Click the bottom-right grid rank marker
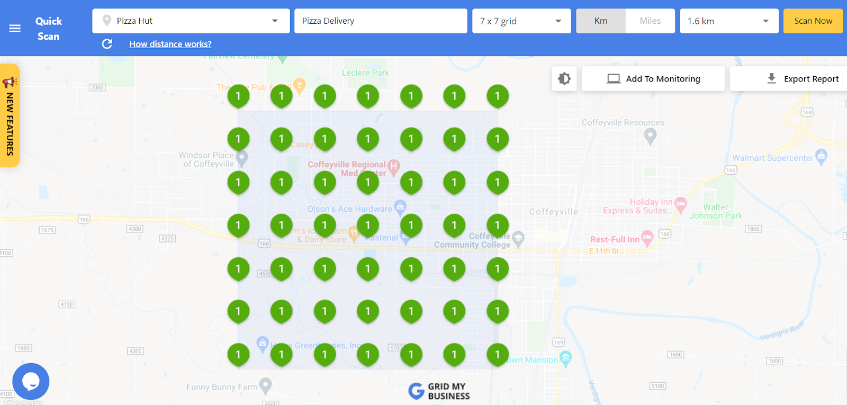The height and width of the screenshot is (405, 847). [498, 355]
